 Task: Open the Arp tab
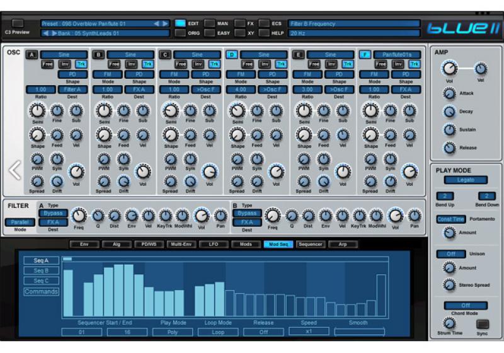tap(343, 244)
